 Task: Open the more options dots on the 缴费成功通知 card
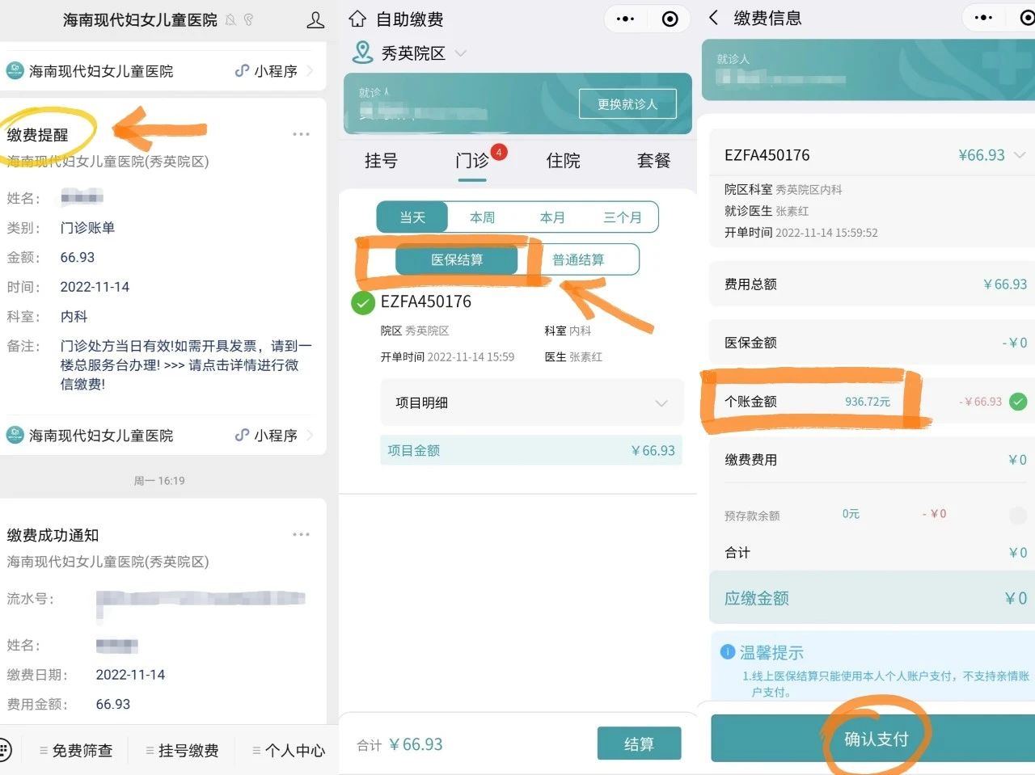301,534
